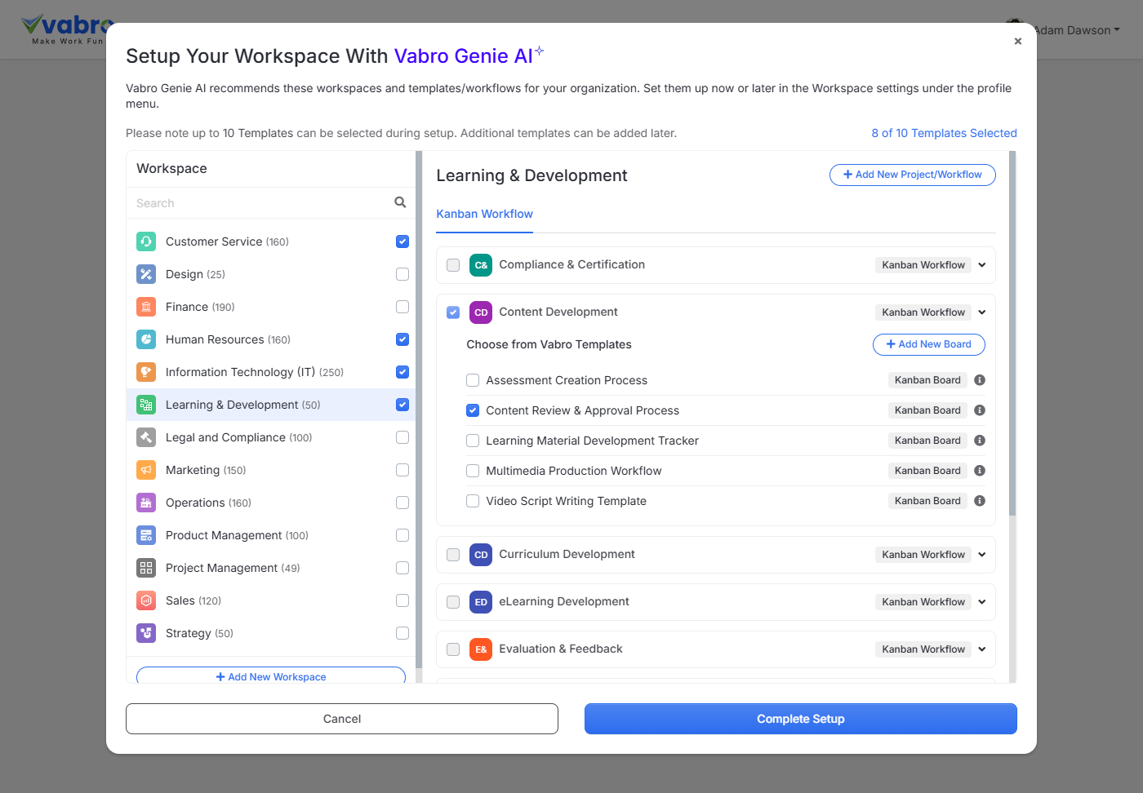Select the Legal and Compliance workspace row
This screenshot has width=1143, height=793.
click(271, 437)
